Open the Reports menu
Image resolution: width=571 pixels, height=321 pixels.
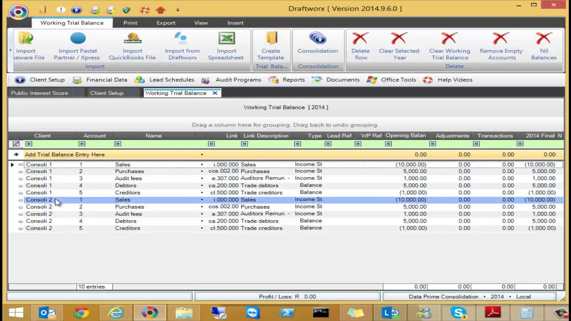(x=287, y=80)
